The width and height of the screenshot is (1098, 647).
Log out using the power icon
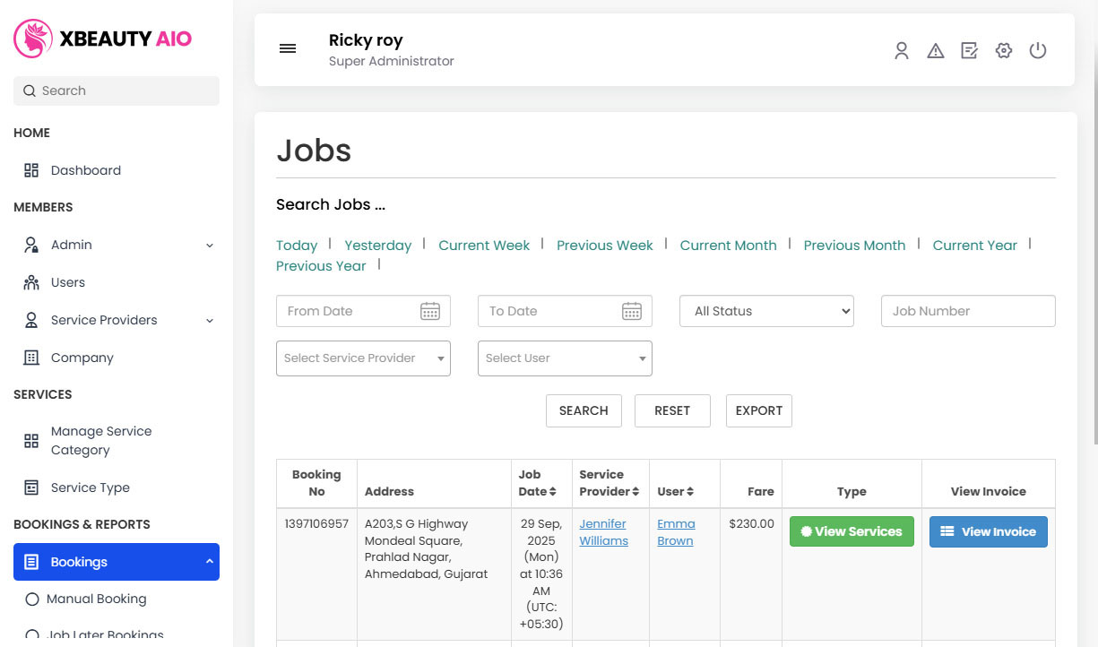coord(1038,50)
